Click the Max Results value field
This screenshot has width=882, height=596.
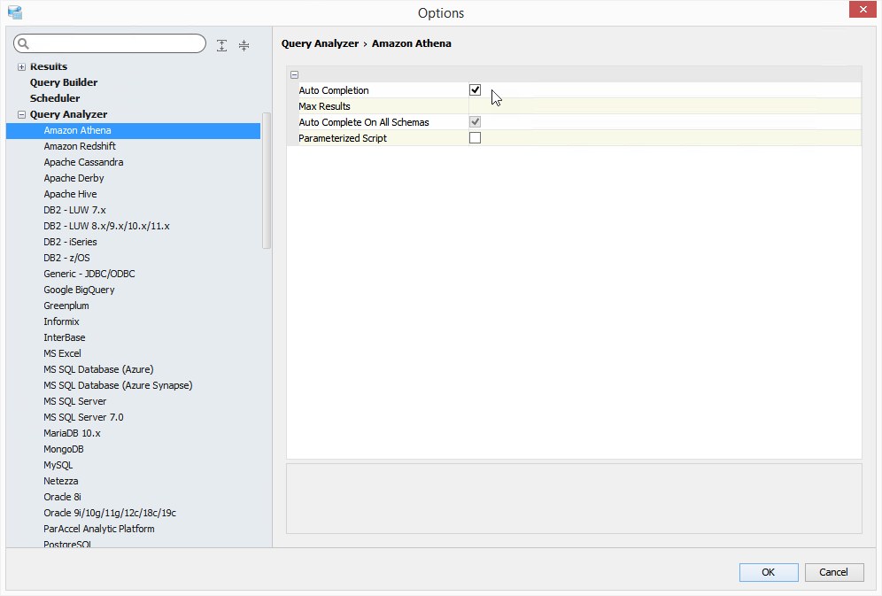point(664,106)
